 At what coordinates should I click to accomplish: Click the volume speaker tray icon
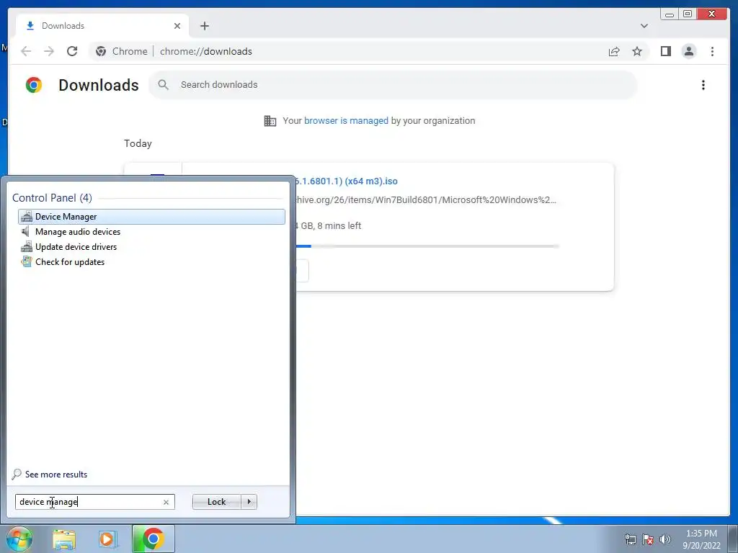665,539
